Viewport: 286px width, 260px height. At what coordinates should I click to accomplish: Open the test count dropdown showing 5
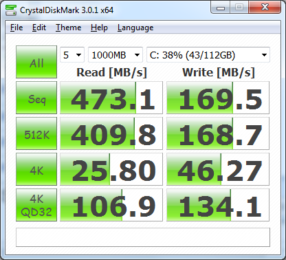[x=72, y=55]
